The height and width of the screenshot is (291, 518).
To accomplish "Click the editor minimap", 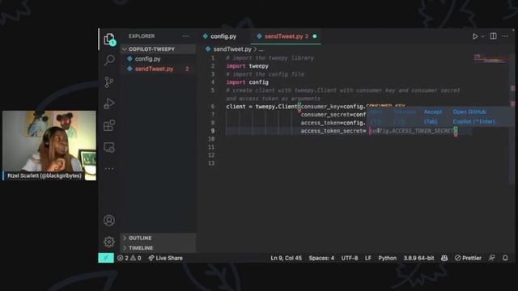I will [490, 58].
